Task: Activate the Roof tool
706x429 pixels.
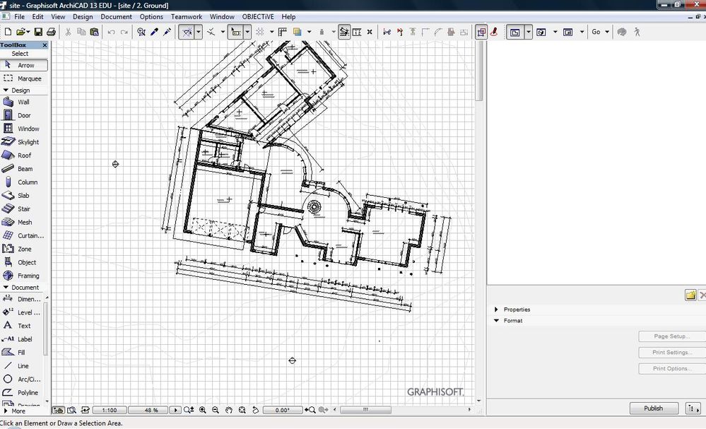Action: click(24, 155)
